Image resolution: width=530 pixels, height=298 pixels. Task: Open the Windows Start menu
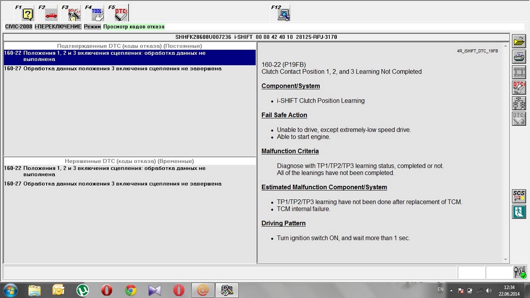pyautogui.click(x=10, y=290)
